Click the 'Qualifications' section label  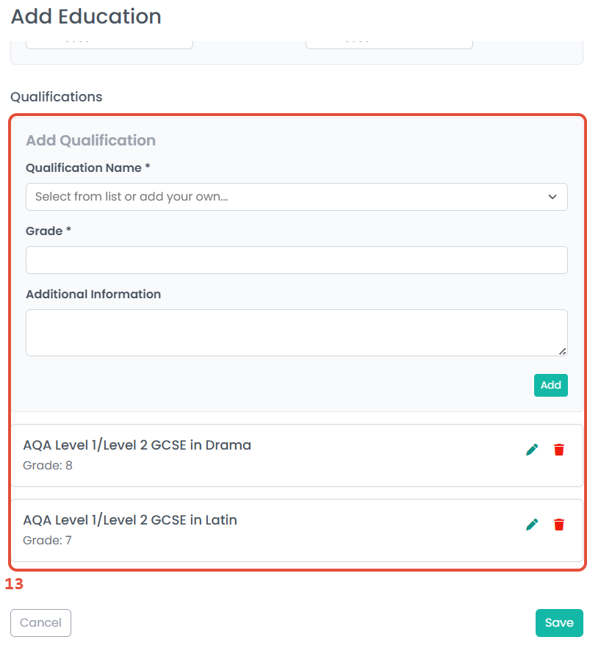[57, 97]
